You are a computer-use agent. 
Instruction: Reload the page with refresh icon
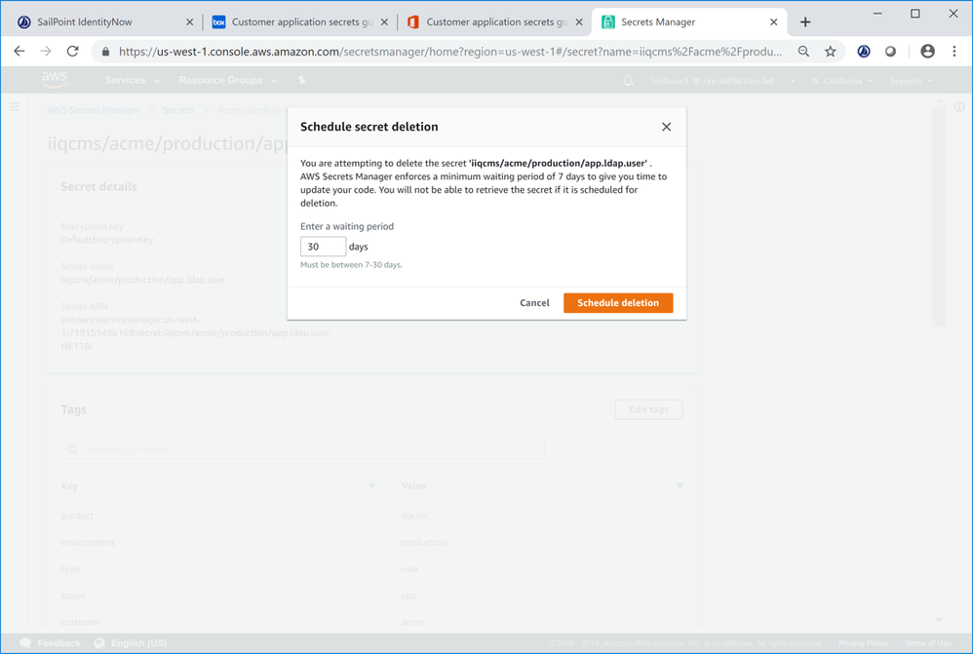72,52
